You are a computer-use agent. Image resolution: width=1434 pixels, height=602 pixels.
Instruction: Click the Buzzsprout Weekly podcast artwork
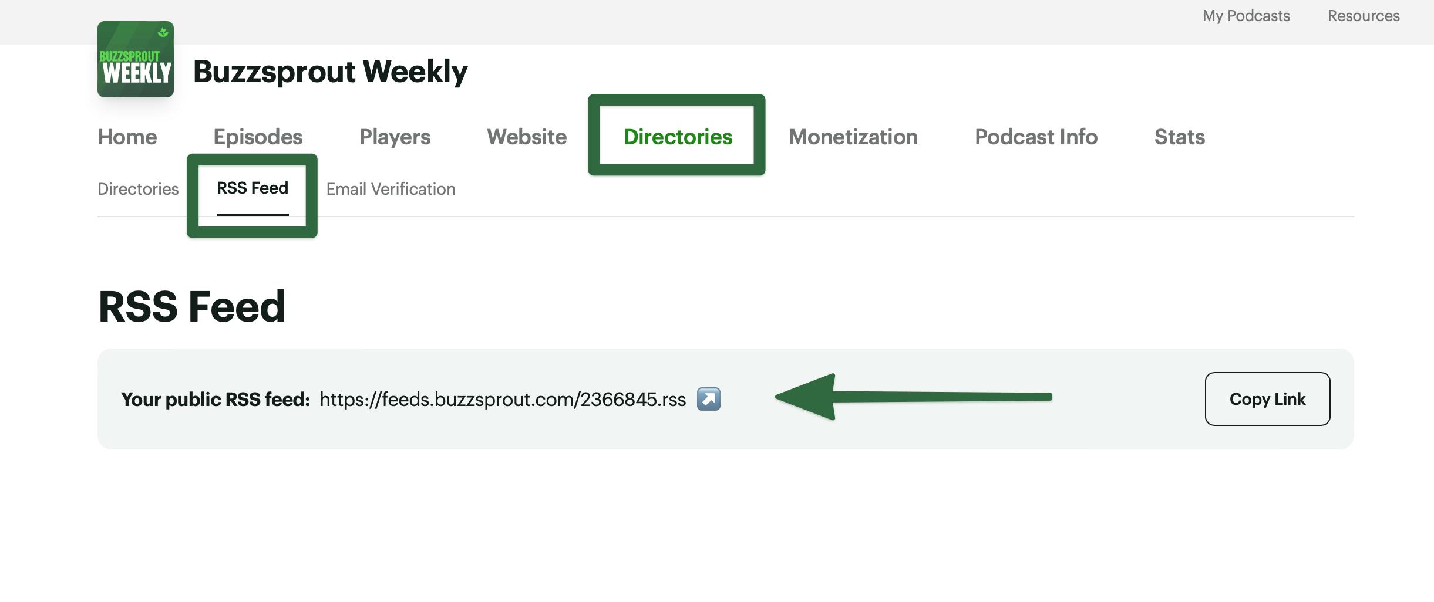(x=136, y=59)
